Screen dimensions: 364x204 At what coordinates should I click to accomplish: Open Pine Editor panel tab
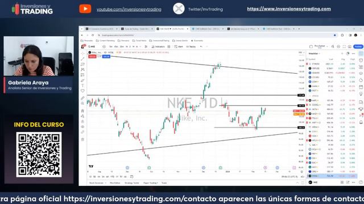click(115, 183)
